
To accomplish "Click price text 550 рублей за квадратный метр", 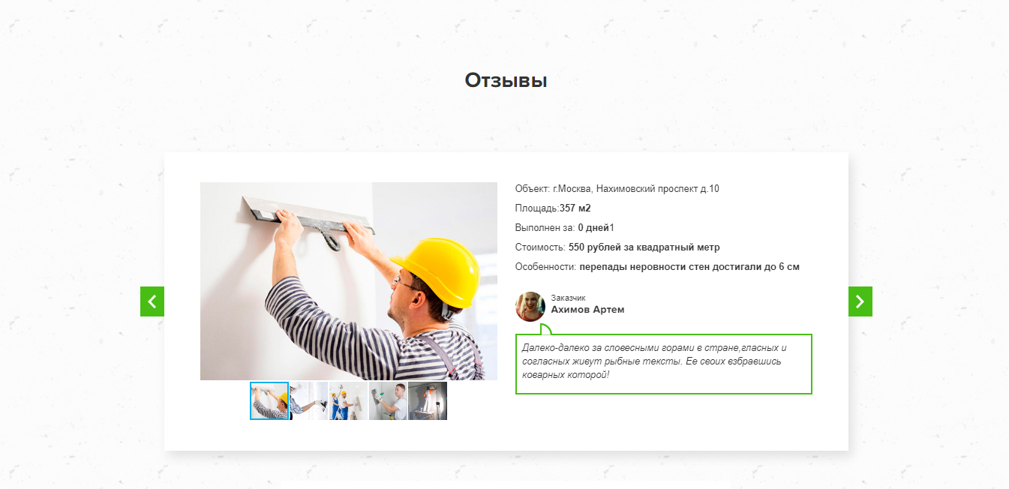I will click(x=644, y=247).
